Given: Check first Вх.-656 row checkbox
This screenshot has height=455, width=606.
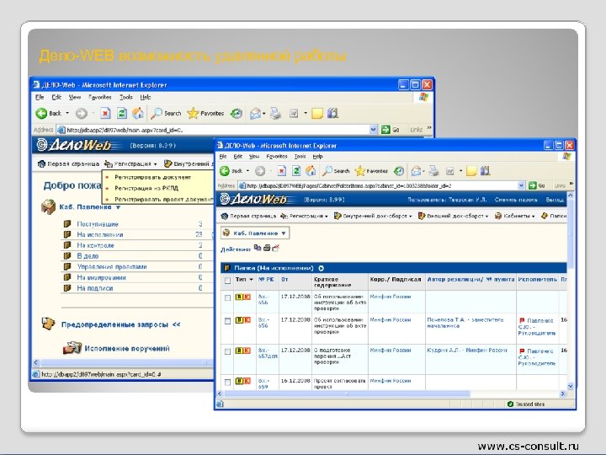Looking at the screenshot, I should (x=227, y=297).
